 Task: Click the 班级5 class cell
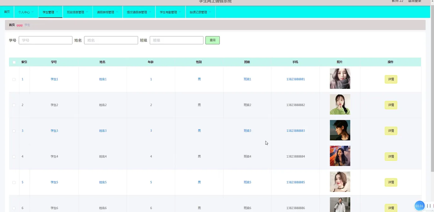coord(247,182)
